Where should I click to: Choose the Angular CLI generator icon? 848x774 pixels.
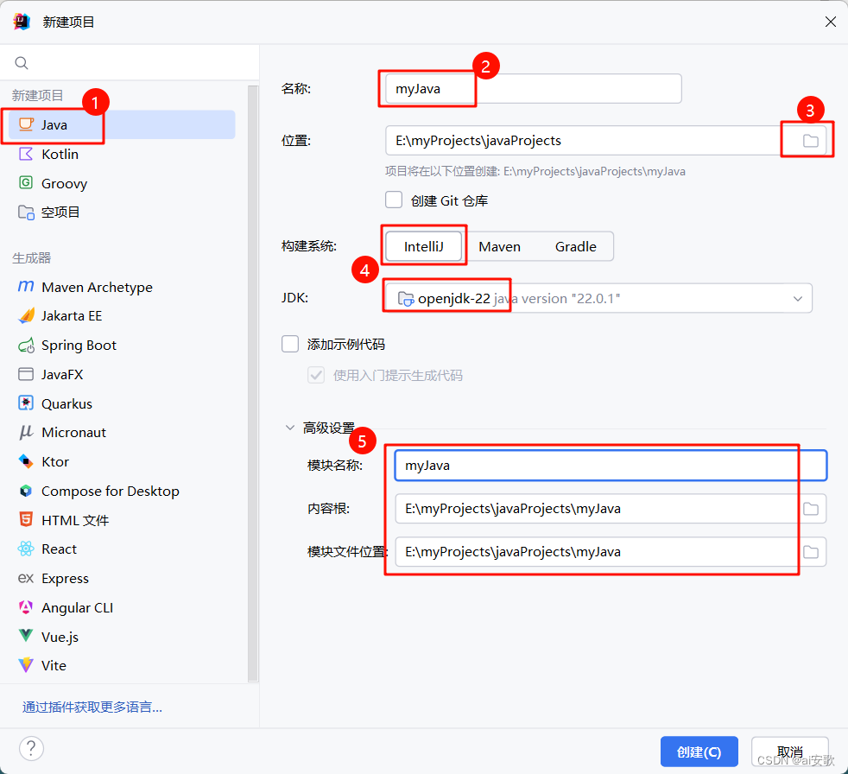26,607
